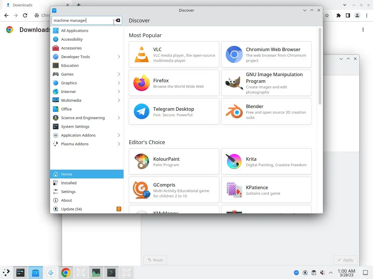Open Accessibility category
The width and height of the screenshot is (373, 279).
(x=87, y=39)
